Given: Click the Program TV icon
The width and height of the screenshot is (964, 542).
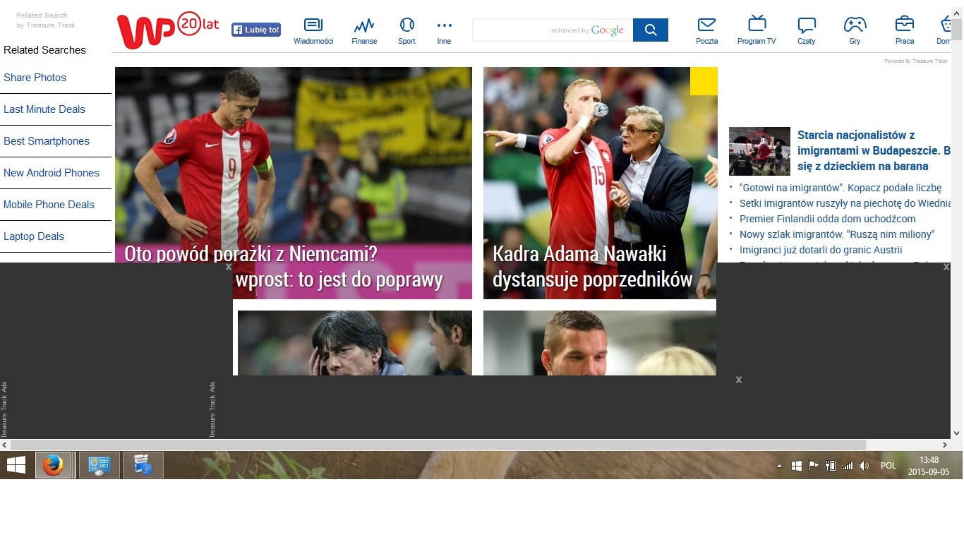Looking at the screenshot, I should click(x=757, y=25).
